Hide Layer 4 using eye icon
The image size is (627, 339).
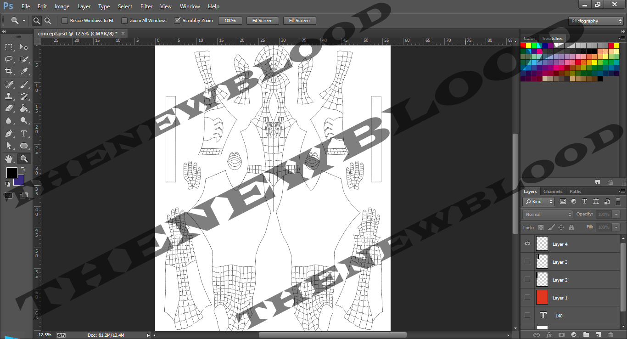pyautogui.click(x=527, y=244)
